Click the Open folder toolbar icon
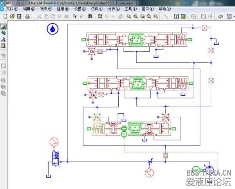The height and width of the screenshot is (189, 235). (x=12, y=16)
